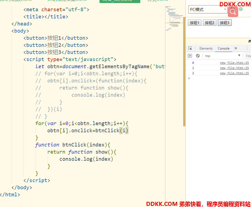Click the commented })(i) line
The image size is (251, 207).
(49, 109)
